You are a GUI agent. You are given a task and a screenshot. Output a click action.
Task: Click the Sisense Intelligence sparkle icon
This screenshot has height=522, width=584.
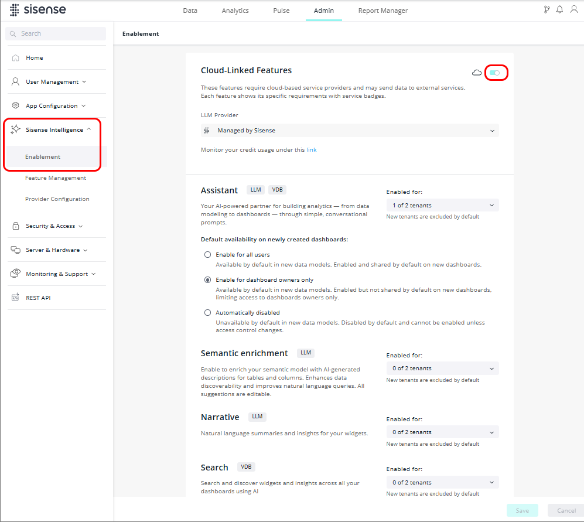[x=15, y=129]
